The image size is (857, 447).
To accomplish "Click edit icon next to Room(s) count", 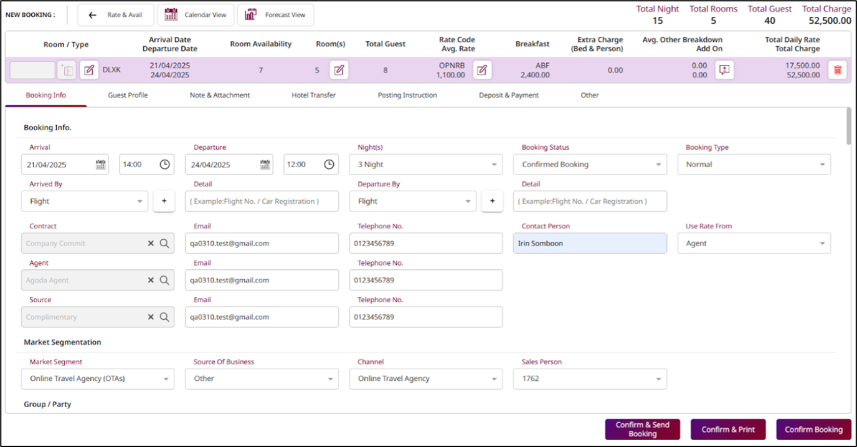I will click(x=338, y=70).
